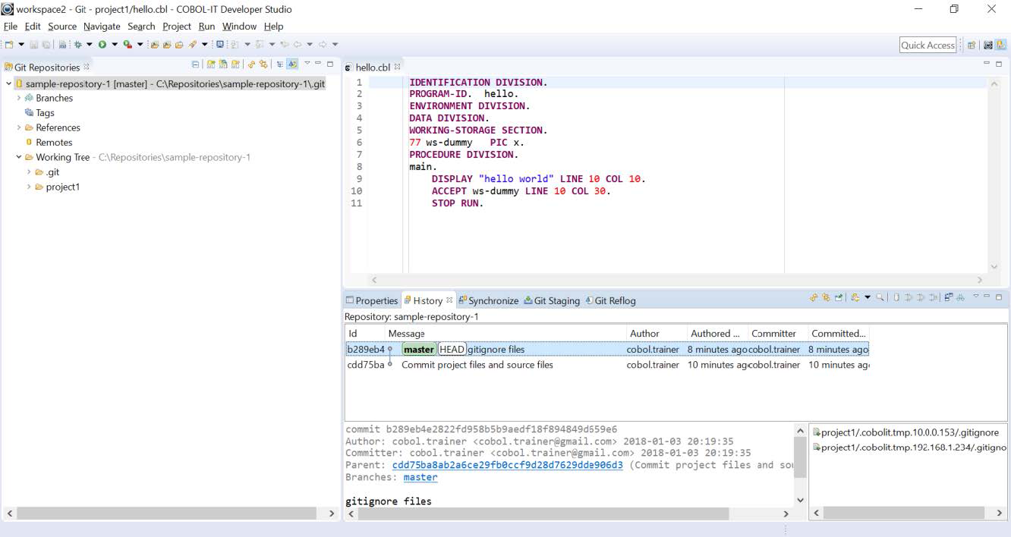
Task: Click the master branch link in commit details
Action: click(x=420, y=477)
